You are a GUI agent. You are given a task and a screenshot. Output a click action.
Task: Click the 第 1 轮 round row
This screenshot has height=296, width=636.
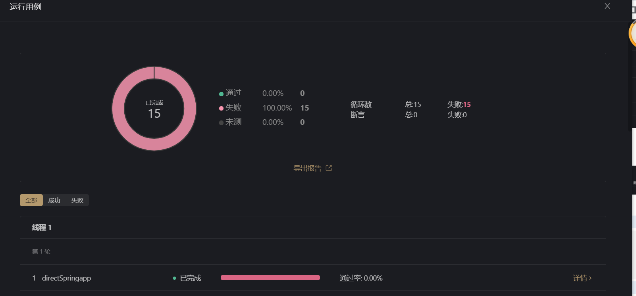(41, 252)
